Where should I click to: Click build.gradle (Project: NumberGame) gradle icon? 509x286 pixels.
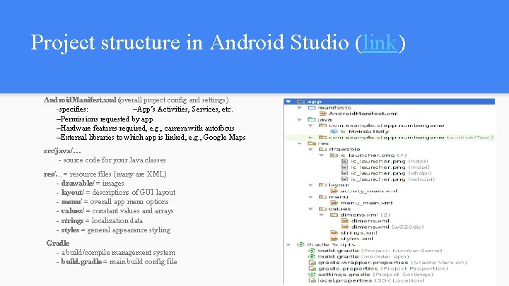[x=312, y=251]
